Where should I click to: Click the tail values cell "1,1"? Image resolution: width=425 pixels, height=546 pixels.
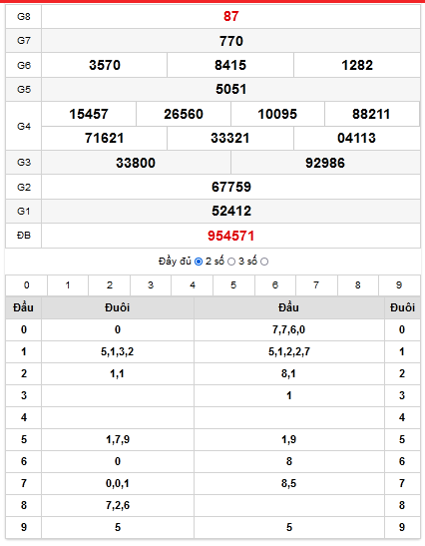(118, 373)
